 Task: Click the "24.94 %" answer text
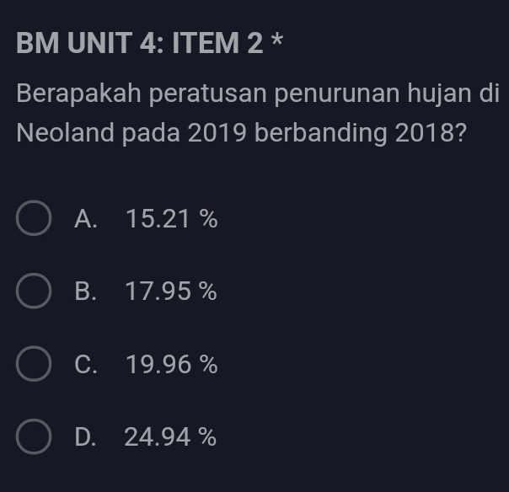pyautogui.click(x=170, y=438)
